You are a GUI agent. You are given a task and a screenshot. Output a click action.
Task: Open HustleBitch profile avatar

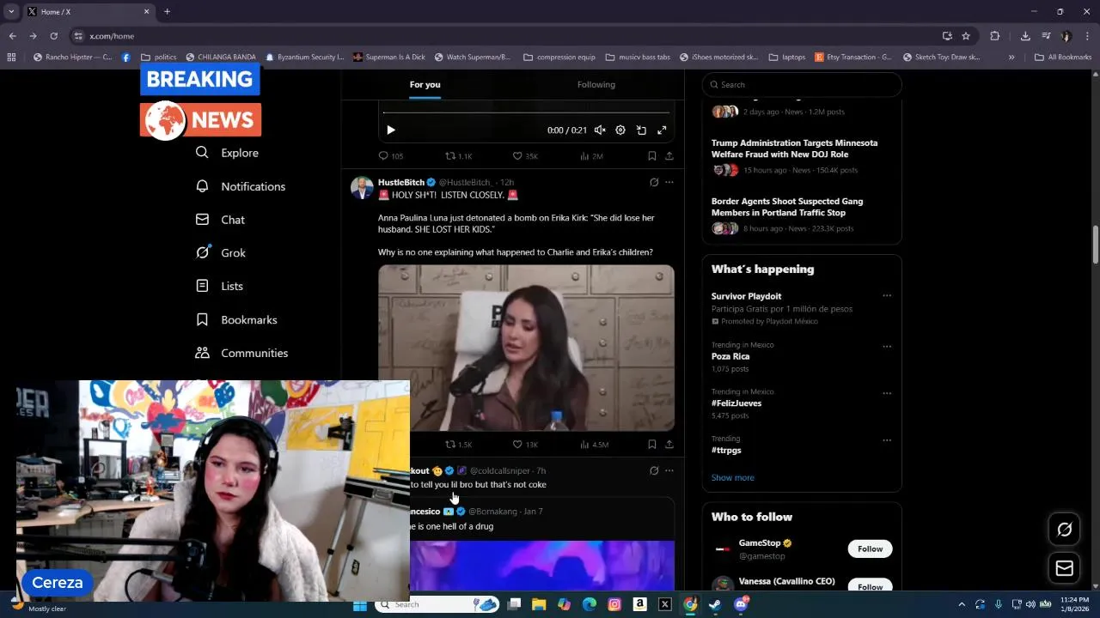pyautogui.click(x=362, y=188)
